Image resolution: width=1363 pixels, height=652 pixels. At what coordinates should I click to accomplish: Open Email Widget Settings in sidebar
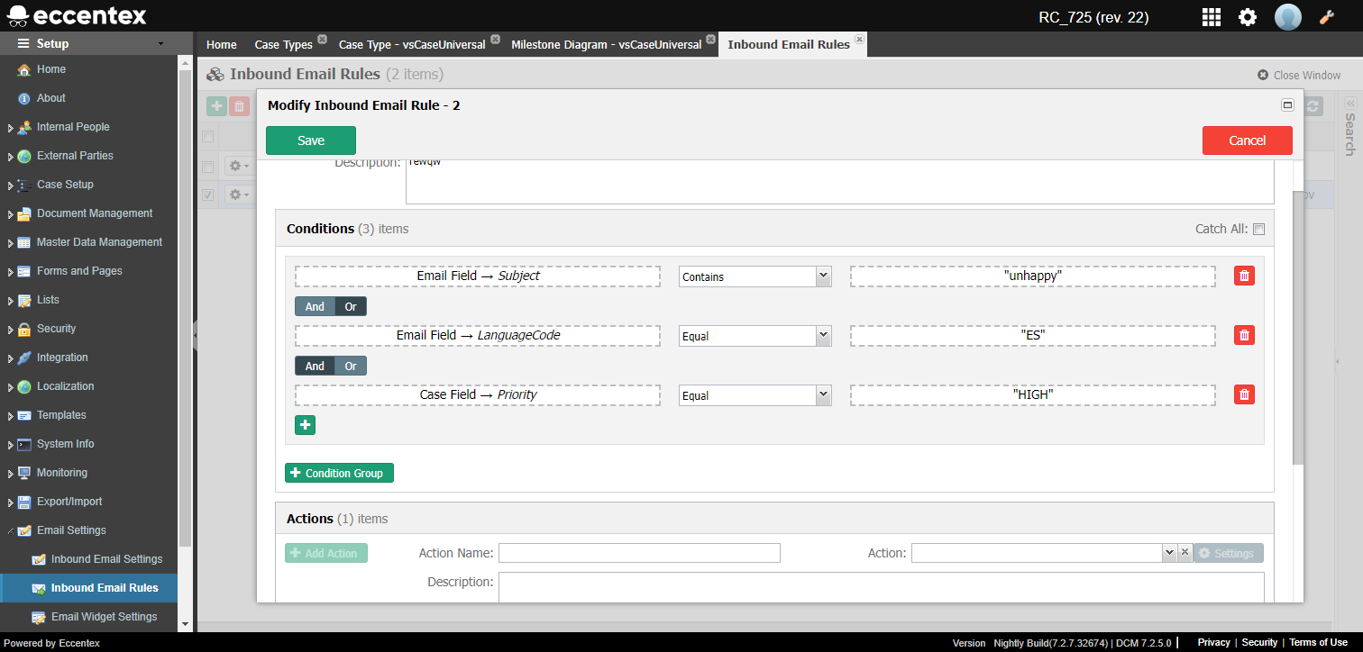104,617
